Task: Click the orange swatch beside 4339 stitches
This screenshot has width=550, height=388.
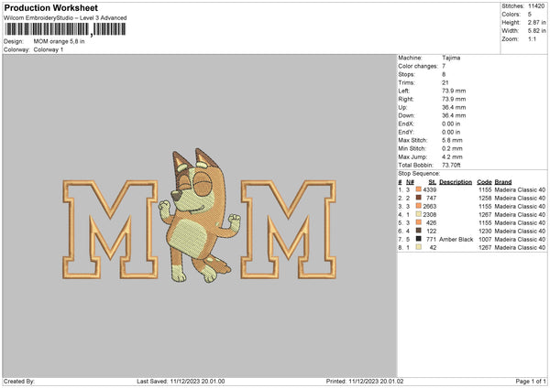Action: click(x=419, y=189)
